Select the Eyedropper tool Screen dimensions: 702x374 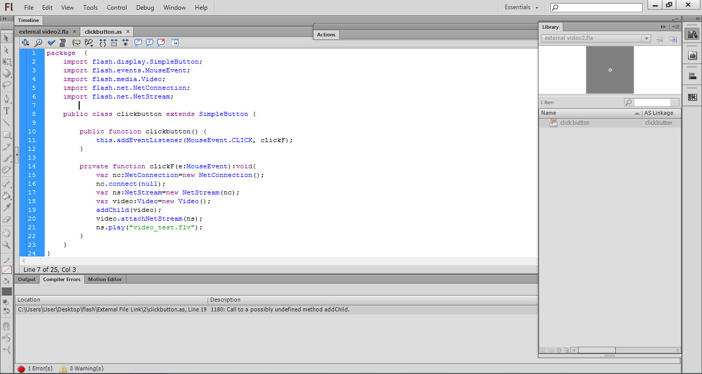[7, 207]
